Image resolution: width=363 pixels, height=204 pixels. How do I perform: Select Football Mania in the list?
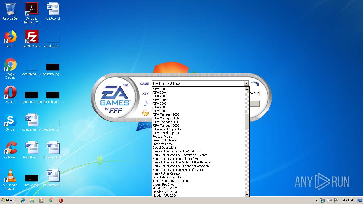198,137
